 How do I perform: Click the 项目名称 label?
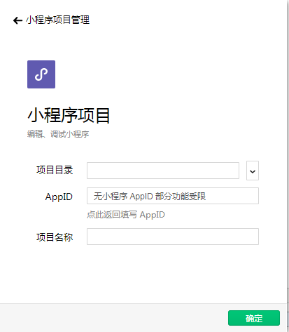pos(55,237)
